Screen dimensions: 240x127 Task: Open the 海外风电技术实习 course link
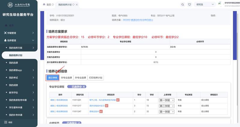(97, 105)
